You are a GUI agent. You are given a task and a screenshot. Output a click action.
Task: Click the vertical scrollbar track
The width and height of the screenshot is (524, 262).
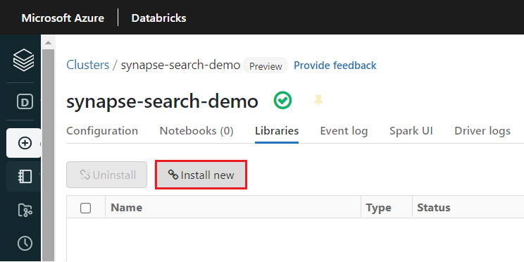coord(48,155)
